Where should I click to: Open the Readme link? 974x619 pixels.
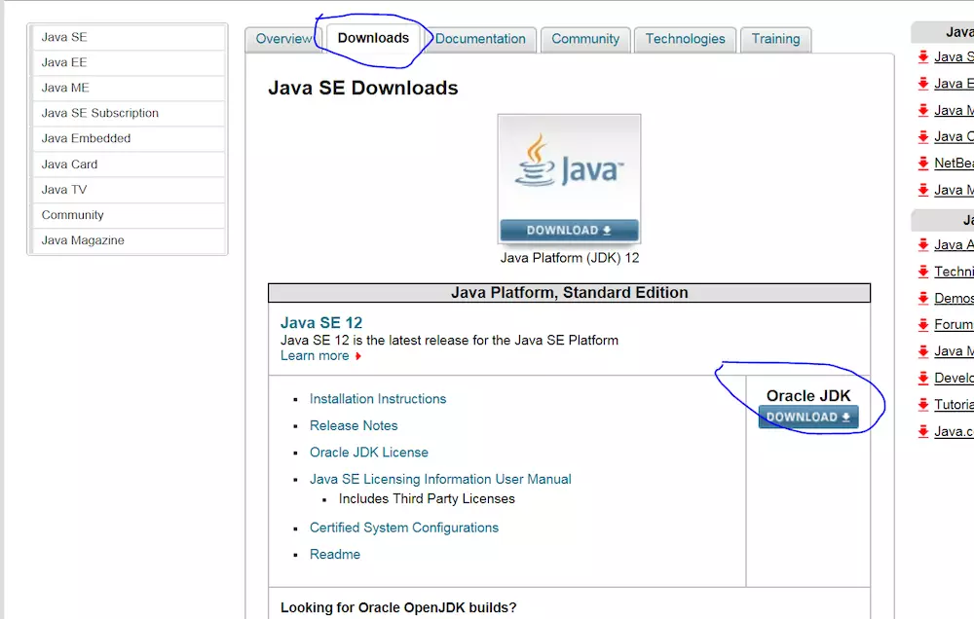(335, 554)
